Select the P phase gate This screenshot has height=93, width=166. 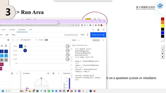coord(6,56)
